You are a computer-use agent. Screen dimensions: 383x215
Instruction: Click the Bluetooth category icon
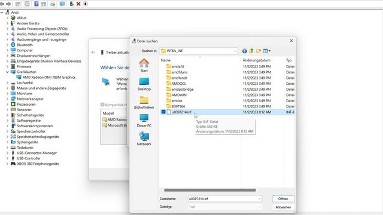13,45
